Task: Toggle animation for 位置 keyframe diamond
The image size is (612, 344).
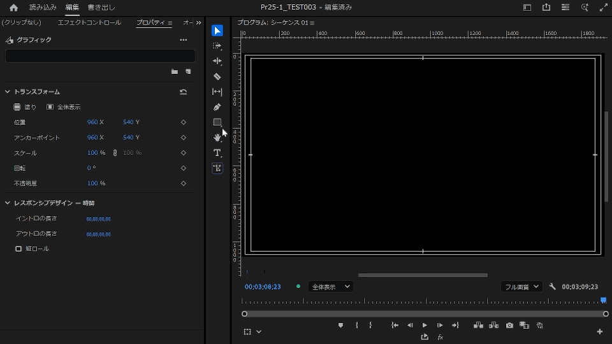Action: (184, 122)
